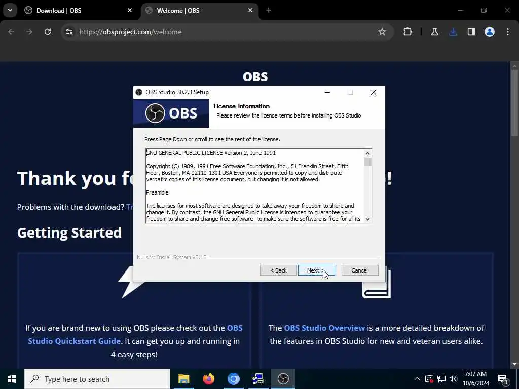519x389 pixels.
Task: Reload the current page
Action: point(48,32)
